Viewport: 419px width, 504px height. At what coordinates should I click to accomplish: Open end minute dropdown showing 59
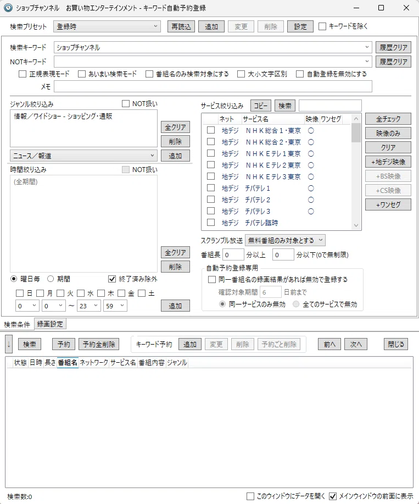point(115,306)
